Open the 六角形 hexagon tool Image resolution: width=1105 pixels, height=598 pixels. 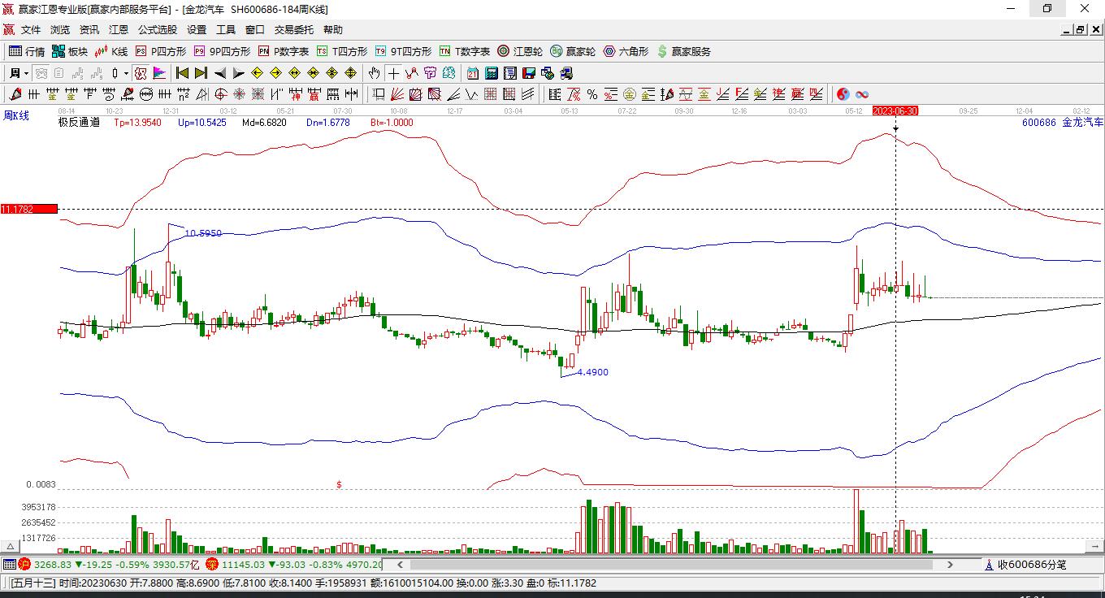click(x=626, y=51)
